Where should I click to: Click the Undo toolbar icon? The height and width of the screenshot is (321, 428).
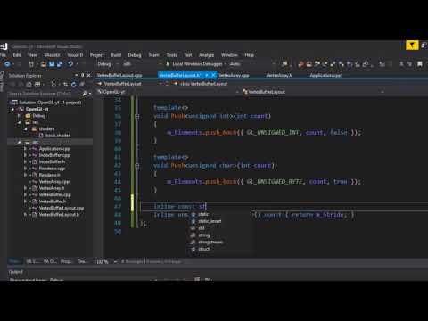(x=70, y=64)
